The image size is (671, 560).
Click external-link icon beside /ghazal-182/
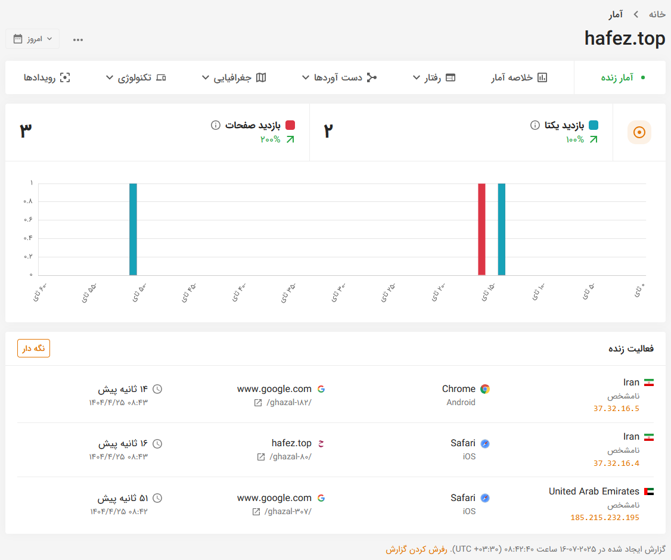click(x=258, y=403)
